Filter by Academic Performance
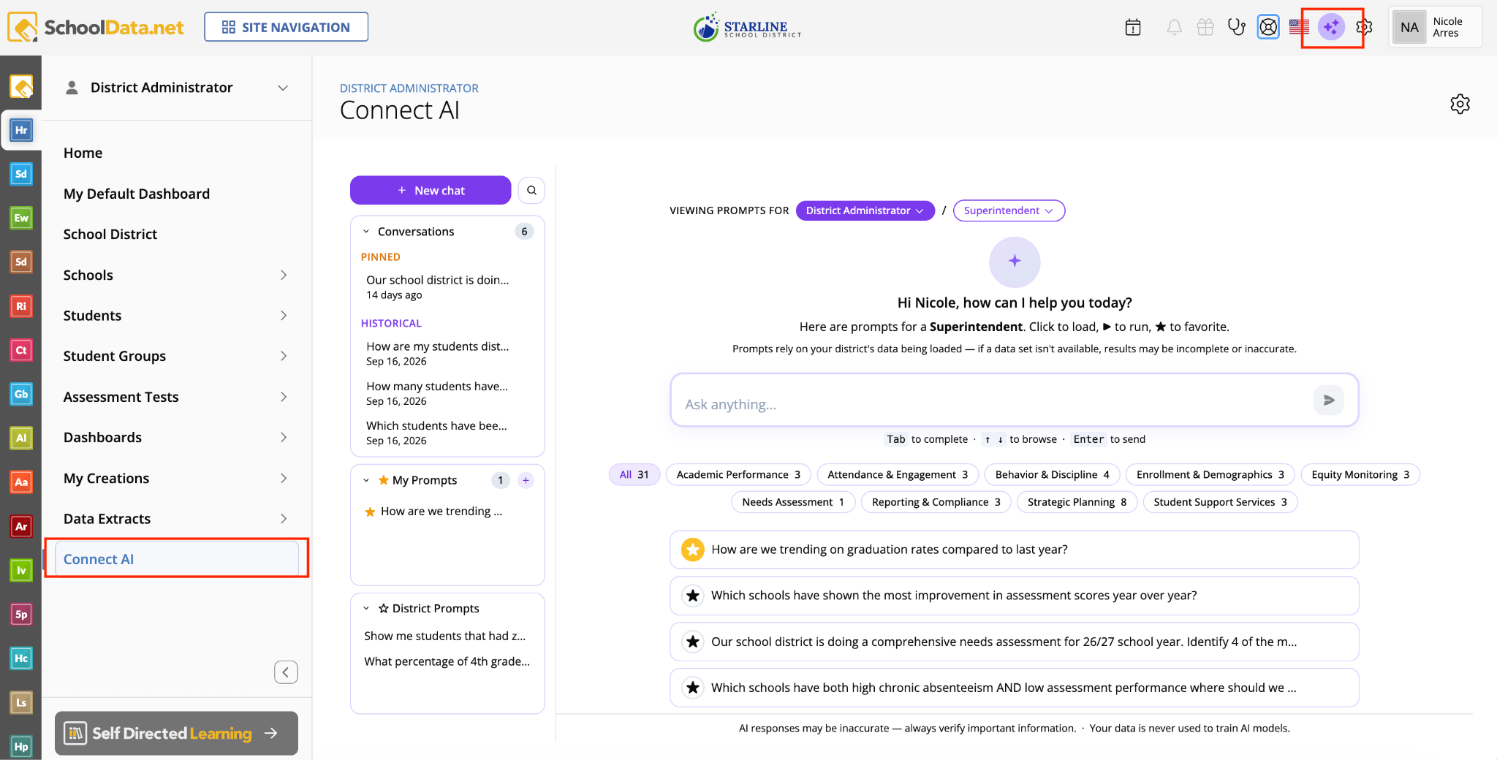The width and height of the screenshot is (1497, 760). click(738, 474)
